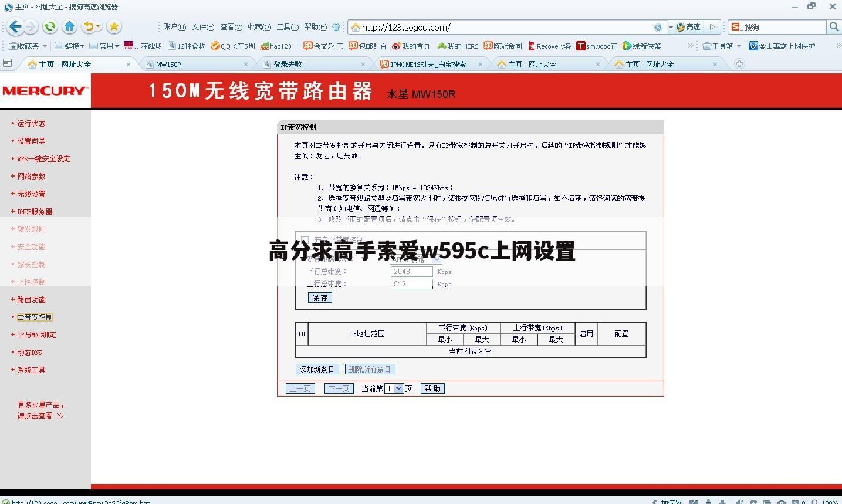Image resolution: width=842 pixels, height=504 pixels.
Task: Expand 网络参数 in router sidebar
Action: tap(31, 177)
